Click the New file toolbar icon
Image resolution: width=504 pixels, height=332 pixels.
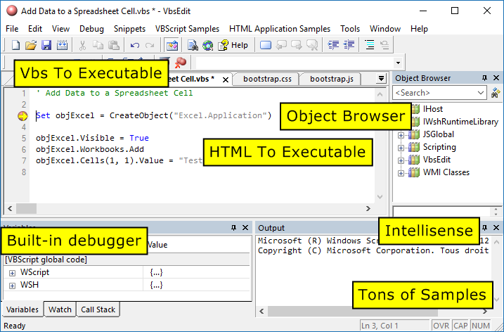pos(15,45)
